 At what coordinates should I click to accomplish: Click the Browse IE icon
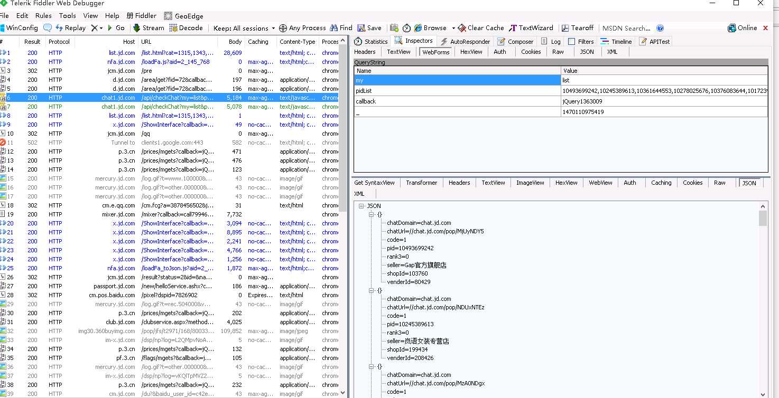418,28
